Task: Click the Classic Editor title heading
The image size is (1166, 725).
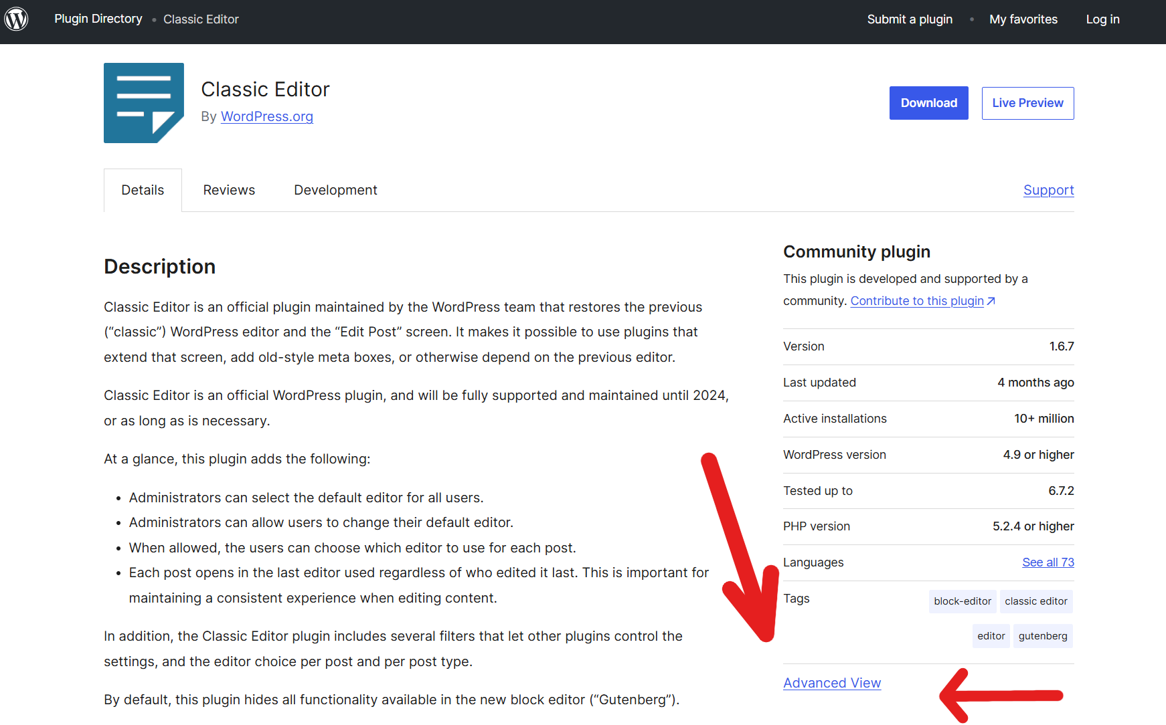Action: point(265,89)
